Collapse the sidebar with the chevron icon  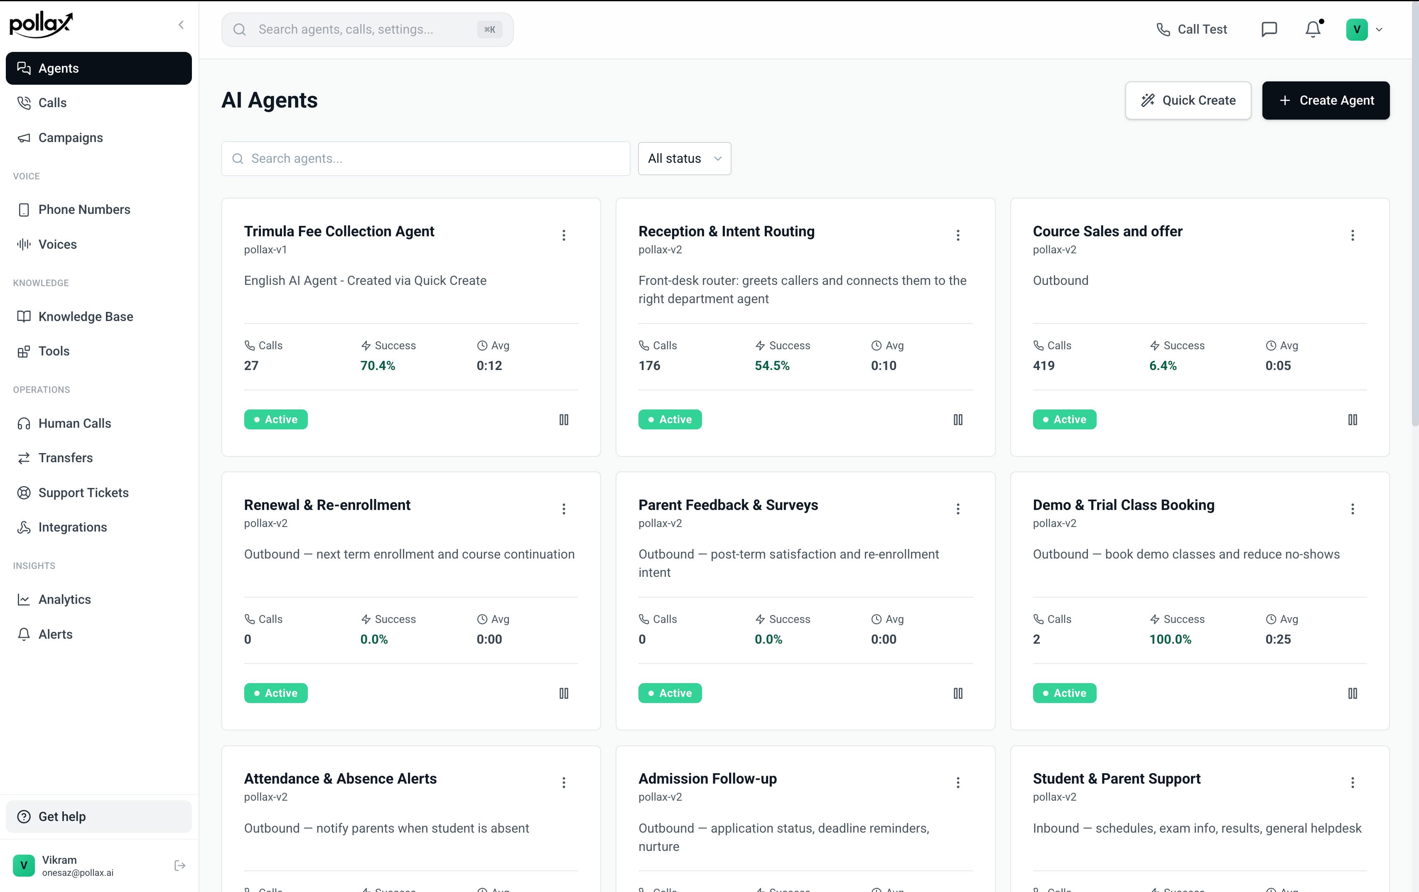(181, 25)
